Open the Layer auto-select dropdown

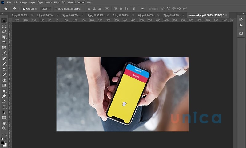[x=46, y=9]
